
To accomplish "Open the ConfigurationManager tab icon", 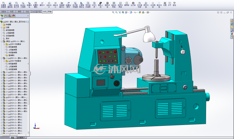I will pyautogui.click(x=9, y=16).
